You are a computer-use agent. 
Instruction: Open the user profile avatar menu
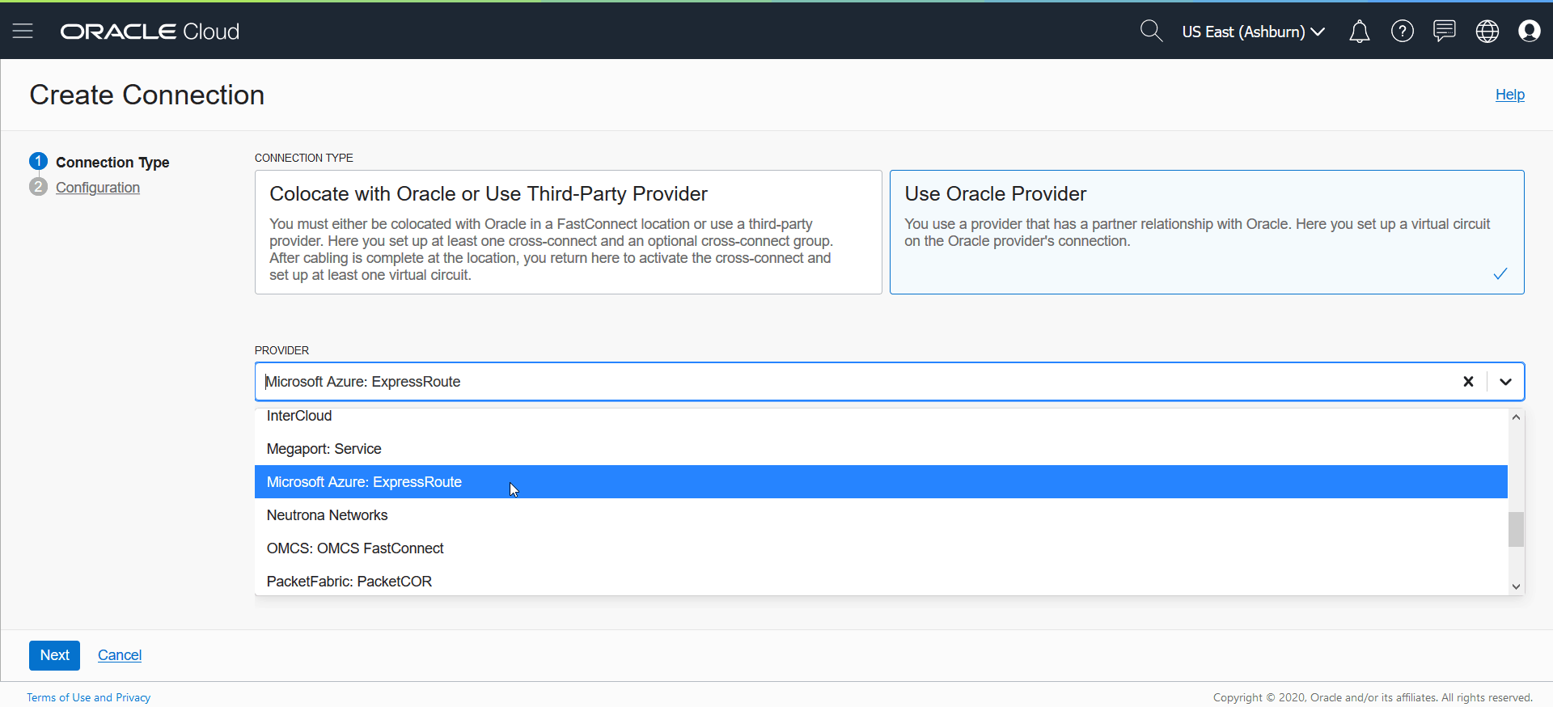pos(1529,32)
